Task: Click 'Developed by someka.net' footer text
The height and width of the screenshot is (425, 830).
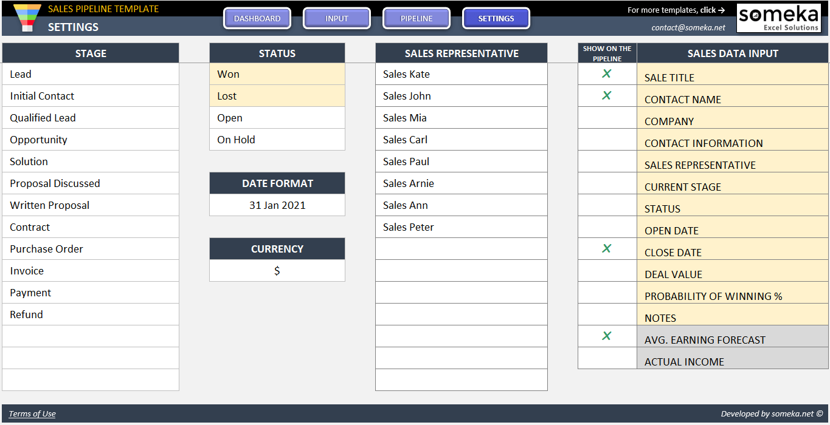Action: 772,414
